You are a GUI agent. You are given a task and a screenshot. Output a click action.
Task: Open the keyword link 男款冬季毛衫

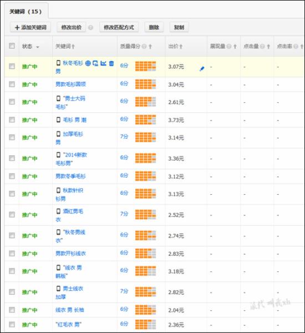point(70,176)
